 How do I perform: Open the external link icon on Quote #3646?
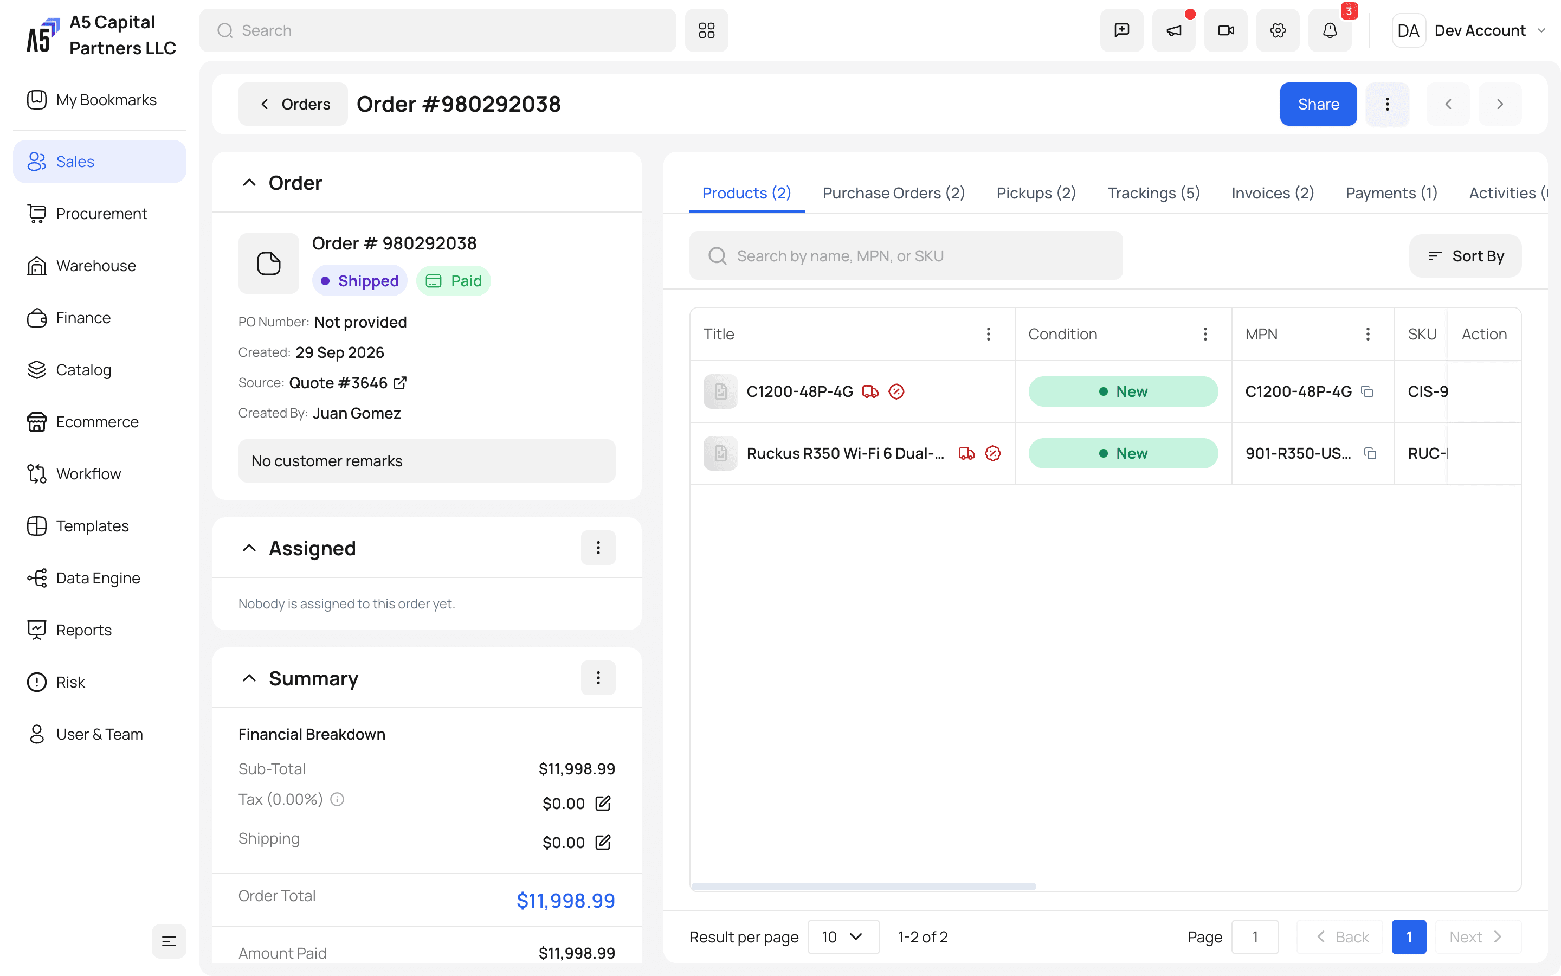[x=400, y=383]
